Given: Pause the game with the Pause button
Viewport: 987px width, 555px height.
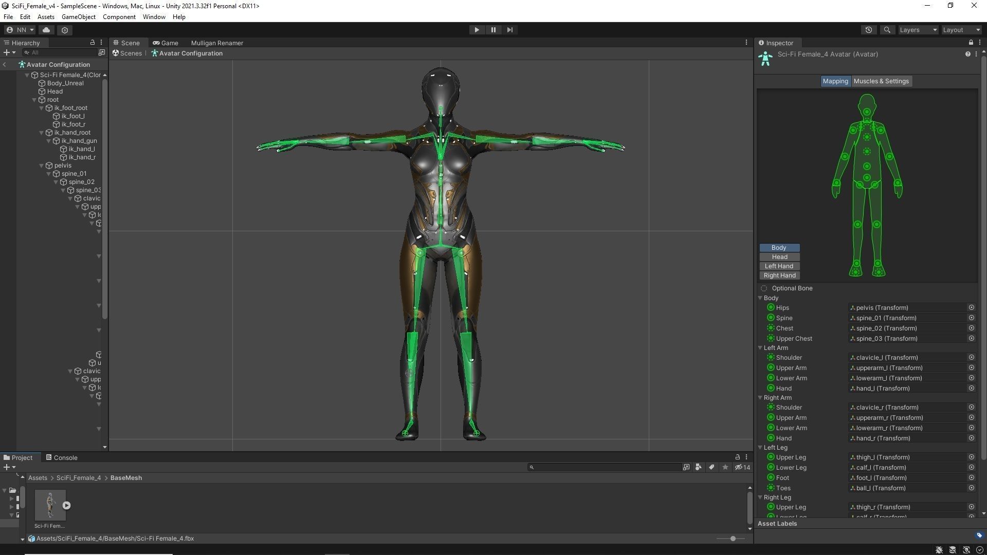Looking at the screenshot, I should click(x=493, y=30).
